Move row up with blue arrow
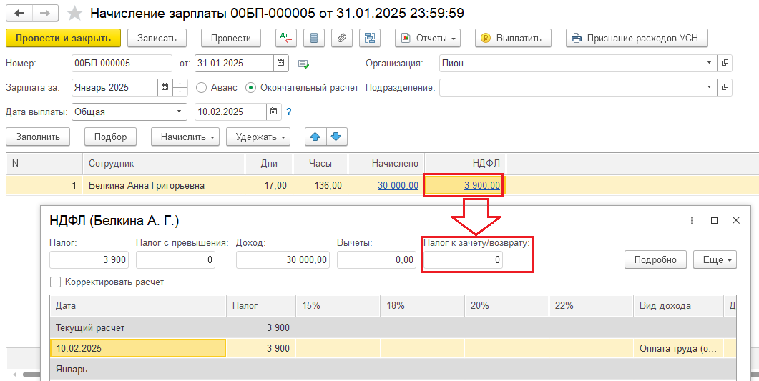The image size is (759, 381). 315,137
